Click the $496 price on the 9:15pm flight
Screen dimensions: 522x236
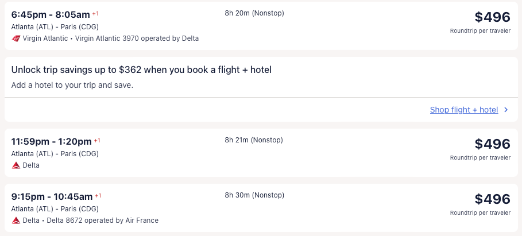tap(492, 199)
